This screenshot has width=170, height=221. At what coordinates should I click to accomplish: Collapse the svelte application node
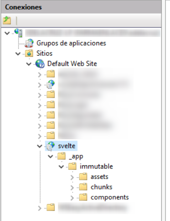click(x=40, y=146)
